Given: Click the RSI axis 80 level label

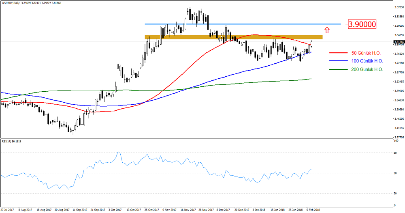Looking at the screenshot, I should coord(395,153).
